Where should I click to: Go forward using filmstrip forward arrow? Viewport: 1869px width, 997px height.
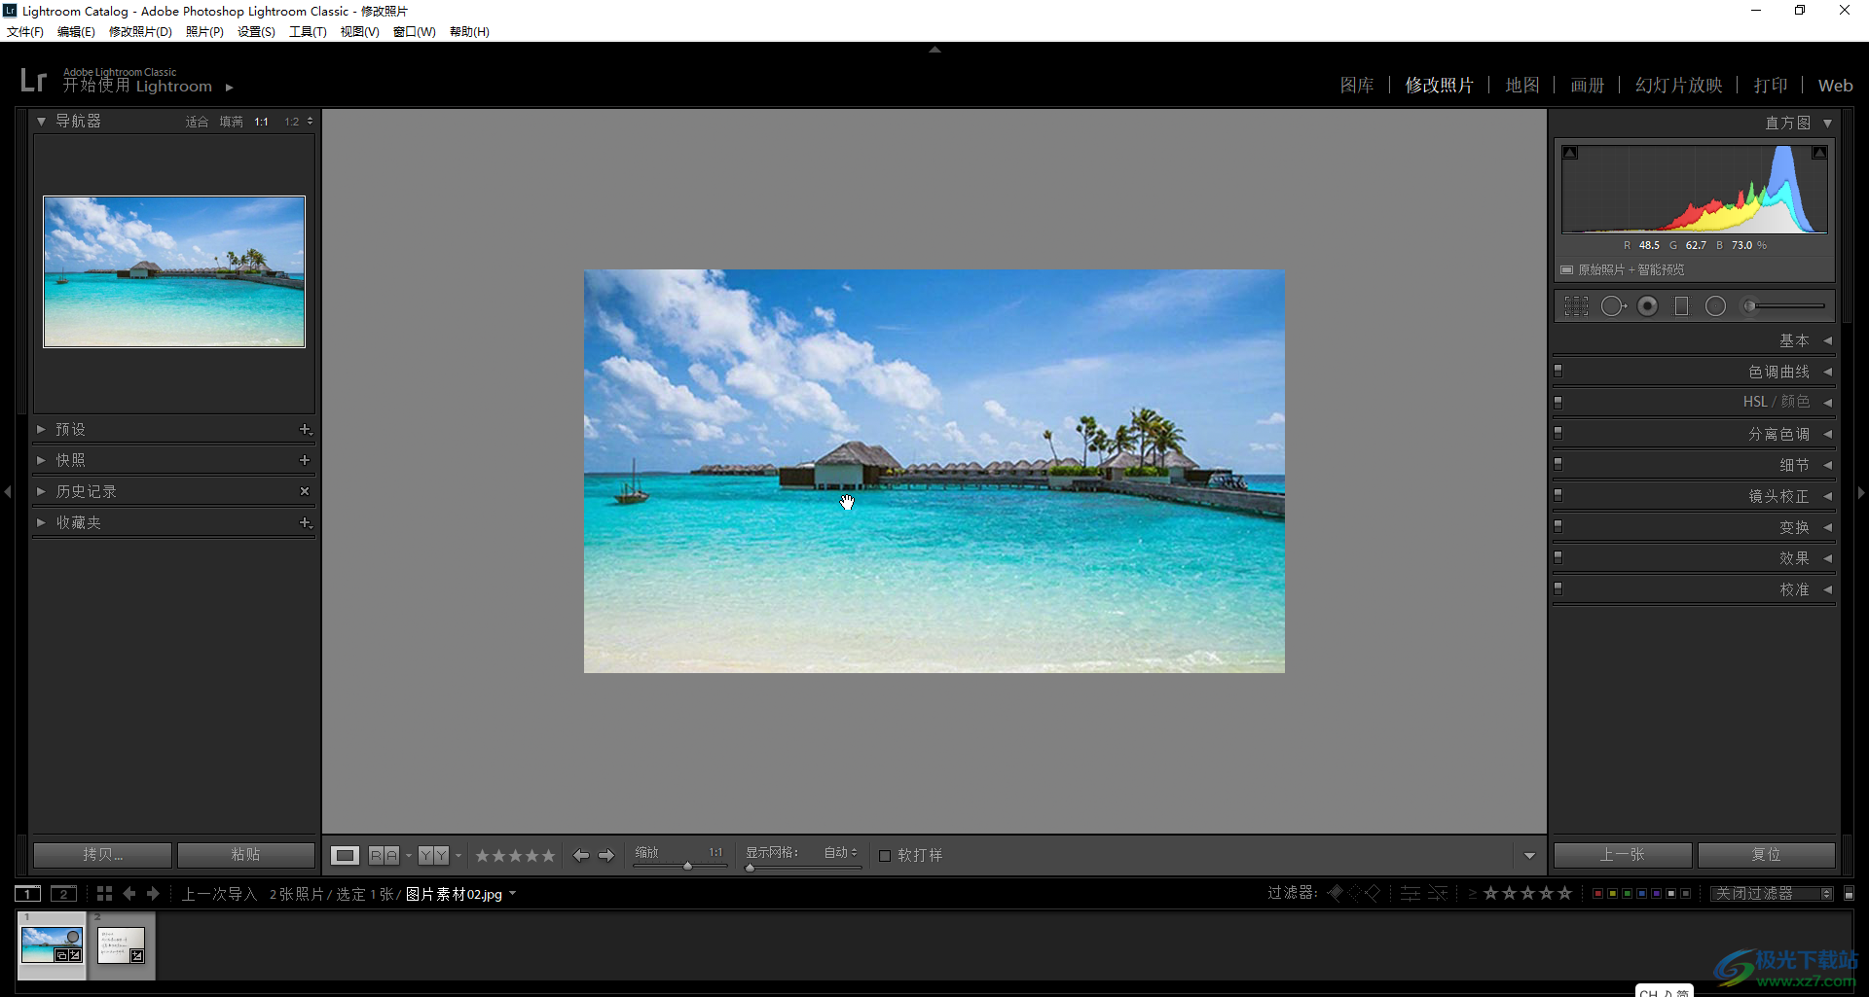[153, 893]
